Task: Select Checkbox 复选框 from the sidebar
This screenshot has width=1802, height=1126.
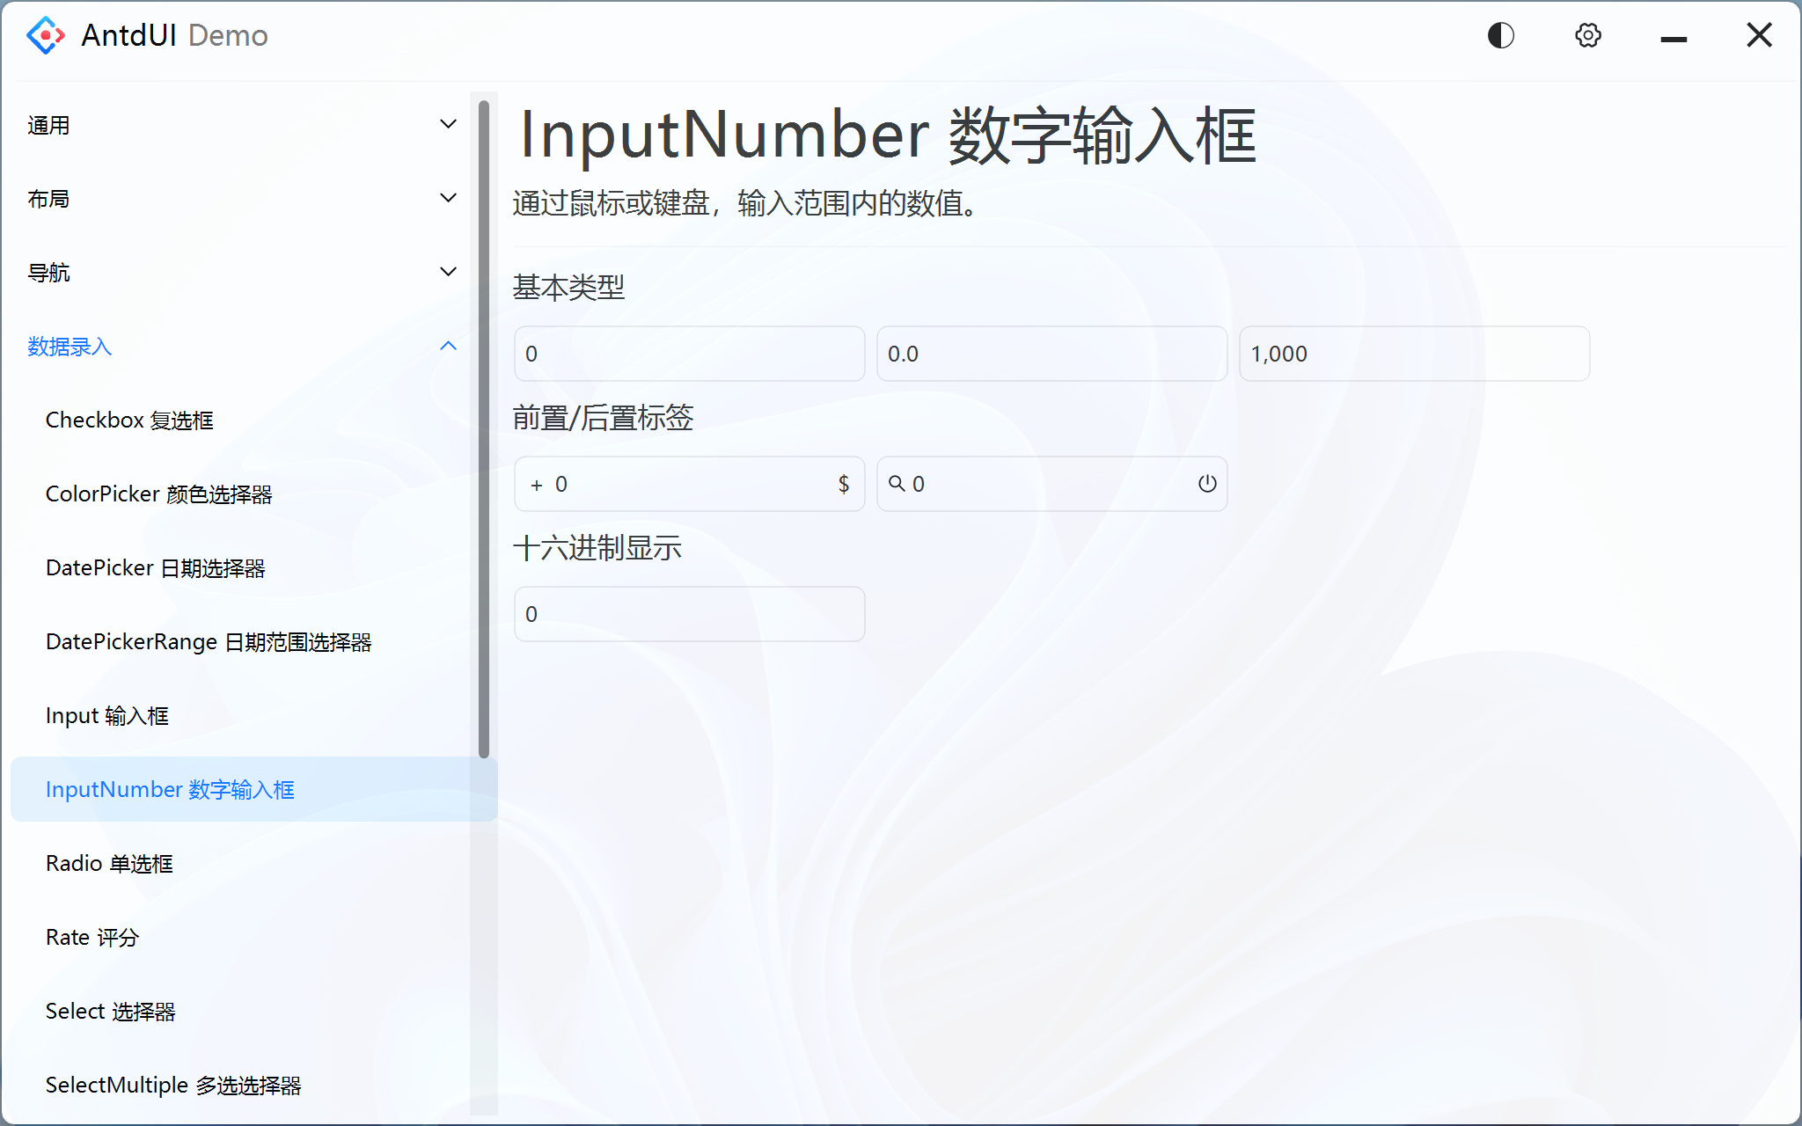Action: coord(129,420)
